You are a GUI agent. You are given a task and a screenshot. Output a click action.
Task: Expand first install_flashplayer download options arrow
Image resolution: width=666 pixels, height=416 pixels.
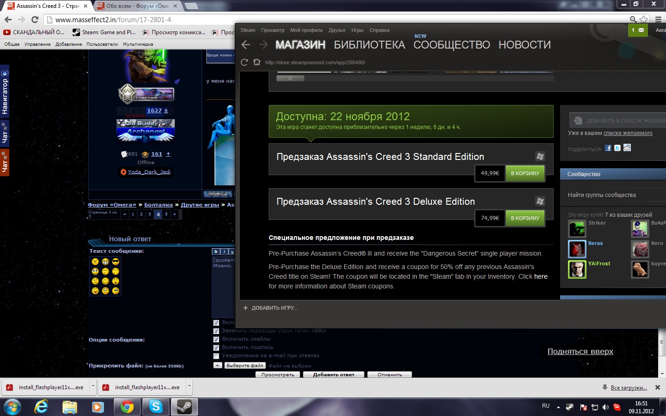(x=93, y=386)
